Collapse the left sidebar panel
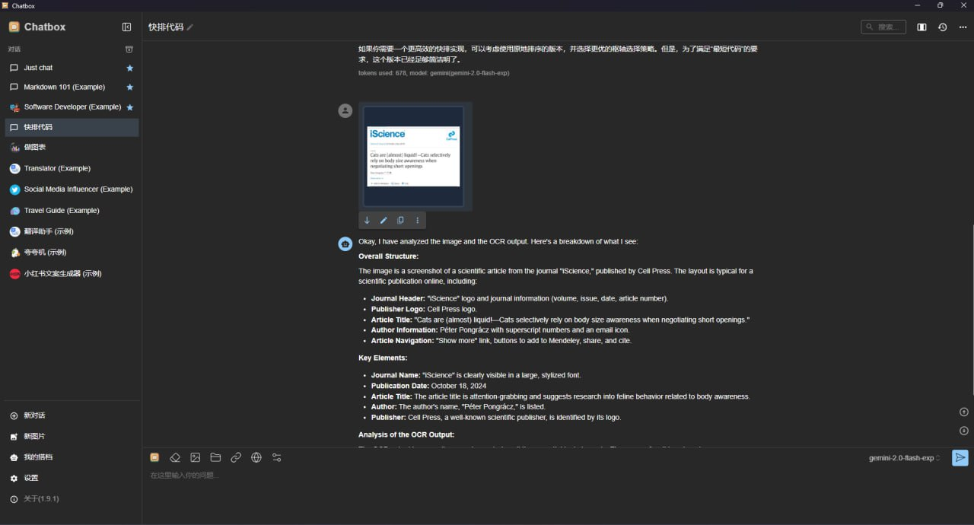Viewport: 974px width, 525px height. pos(126,27)
